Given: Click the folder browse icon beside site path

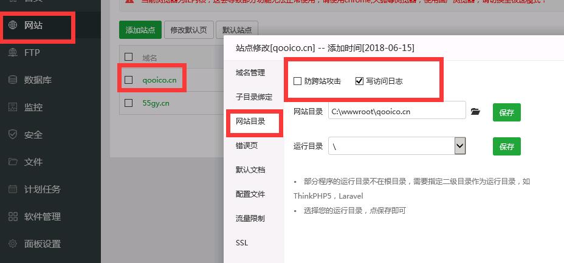Looking at the screenshot, I should pyautogui.click(x=475, y=111).
